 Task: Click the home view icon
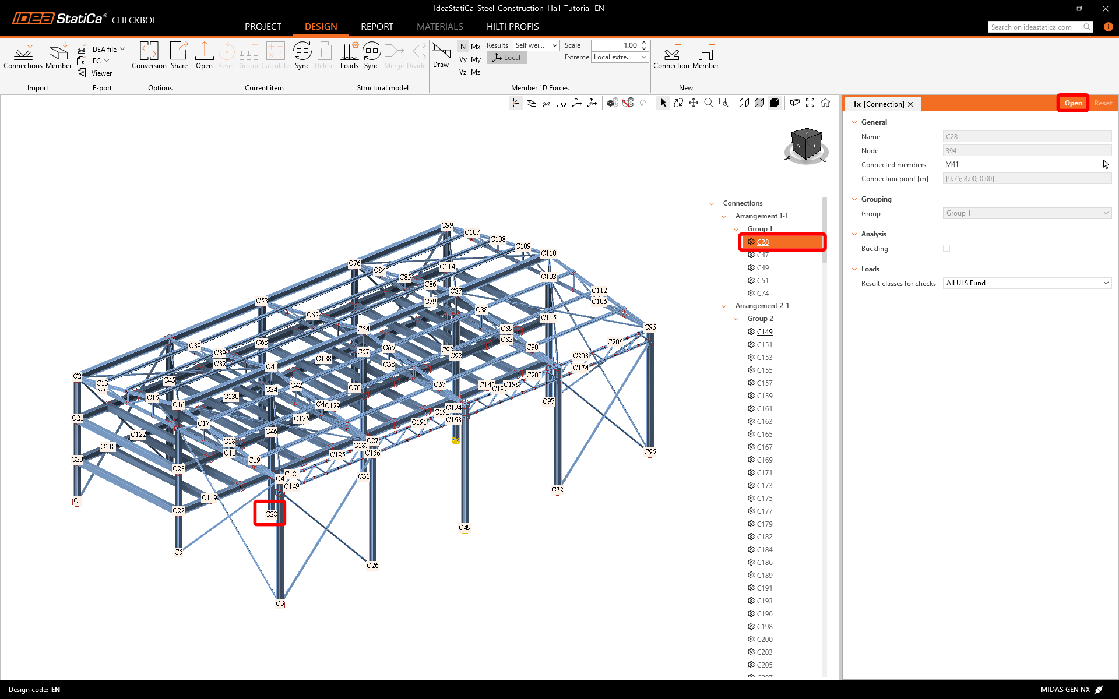point(825,103)
